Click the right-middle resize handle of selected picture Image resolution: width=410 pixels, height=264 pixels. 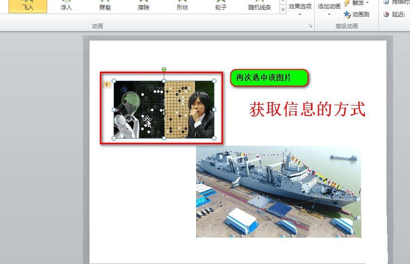tap(214, 110)
